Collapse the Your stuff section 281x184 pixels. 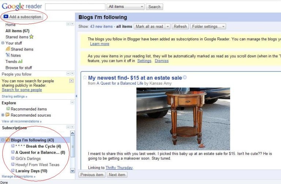tap(3, 43)
